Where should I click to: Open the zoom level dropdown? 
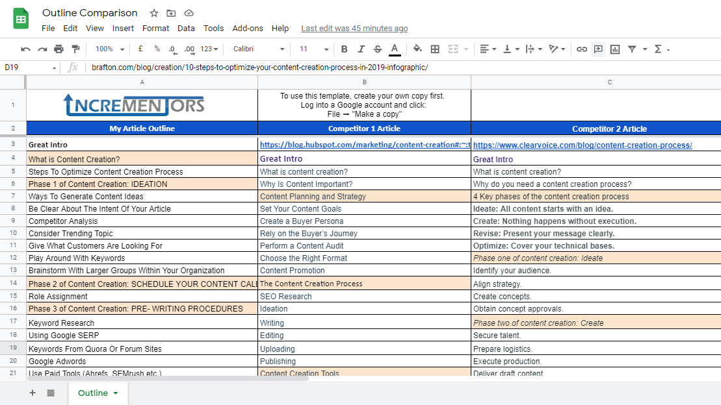coord(109,49)
